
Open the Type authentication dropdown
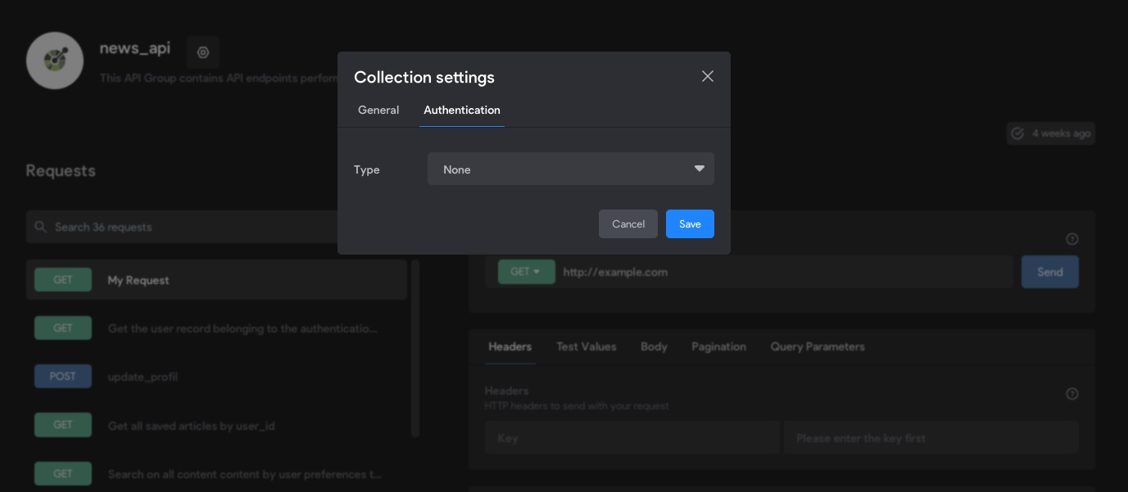coord(571,169)
